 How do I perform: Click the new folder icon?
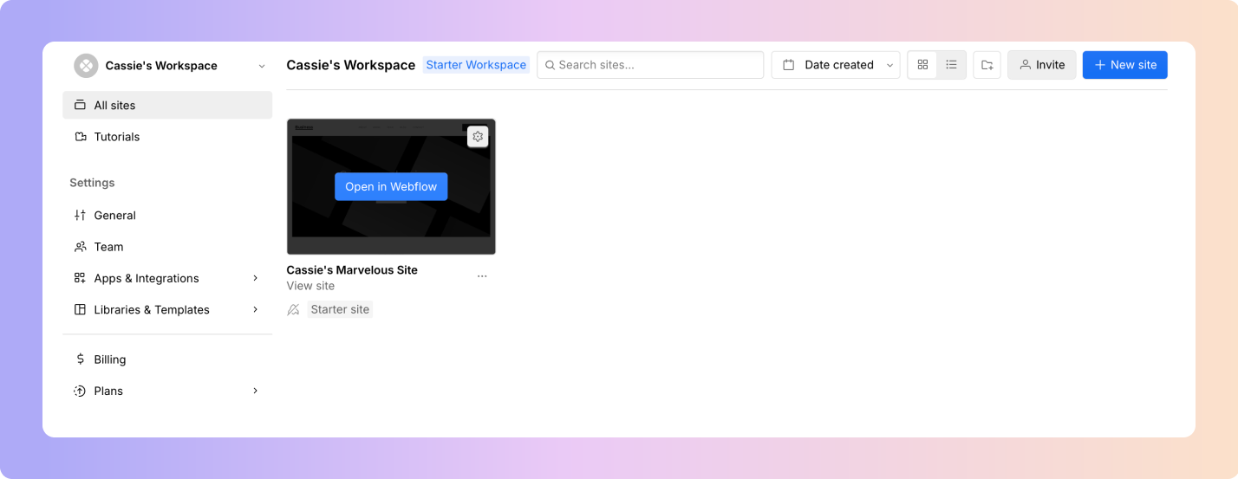pyautogui.click(x=987, y=65)
